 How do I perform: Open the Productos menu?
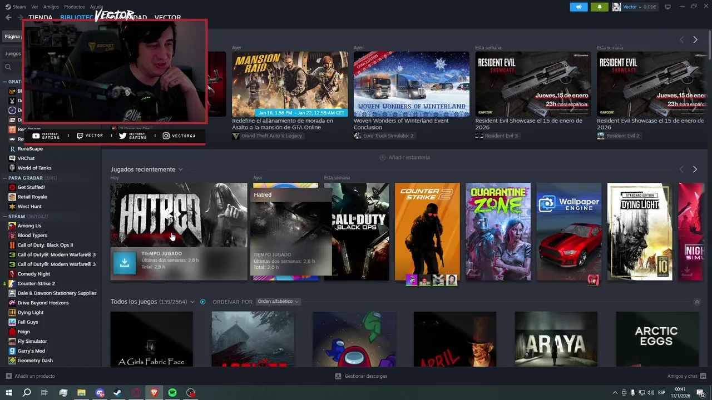tap(75, 7)
